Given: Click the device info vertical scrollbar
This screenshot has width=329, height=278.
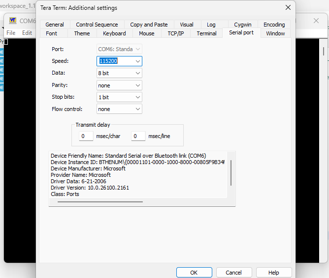Looking at the screenshot, I should point(231,173).
